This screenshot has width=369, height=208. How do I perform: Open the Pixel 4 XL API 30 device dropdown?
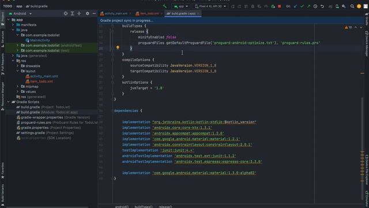pyautogui.click(x=210, y=6)
